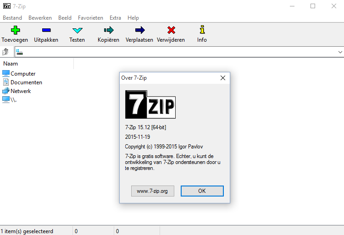Click the green plus Toevoegen icon
The width and height of the screenshot is (344, 235).
point(16,31)
